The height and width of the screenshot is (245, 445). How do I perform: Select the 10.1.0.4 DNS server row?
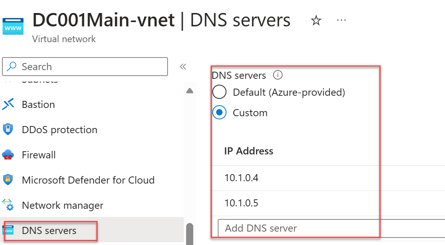pos(328,178)
